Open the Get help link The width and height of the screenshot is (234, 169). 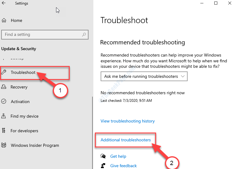click(118, 156)
